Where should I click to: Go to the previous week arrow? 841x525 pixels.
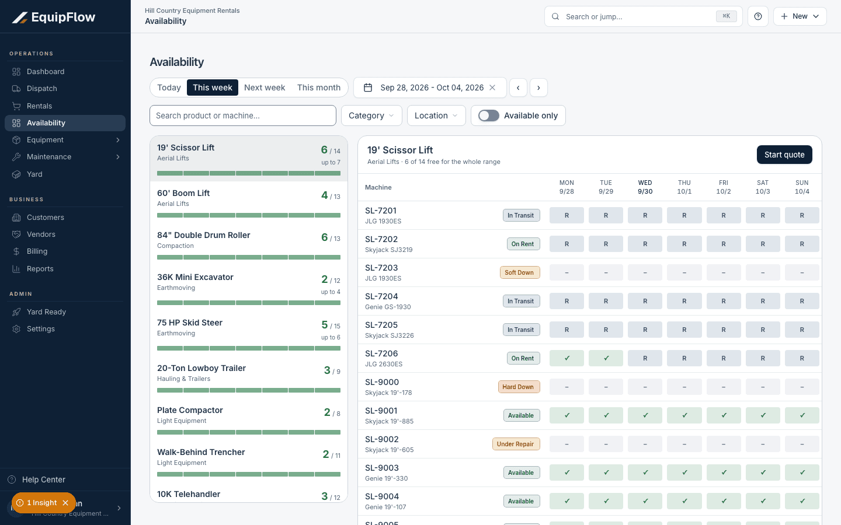pos(518,87)
